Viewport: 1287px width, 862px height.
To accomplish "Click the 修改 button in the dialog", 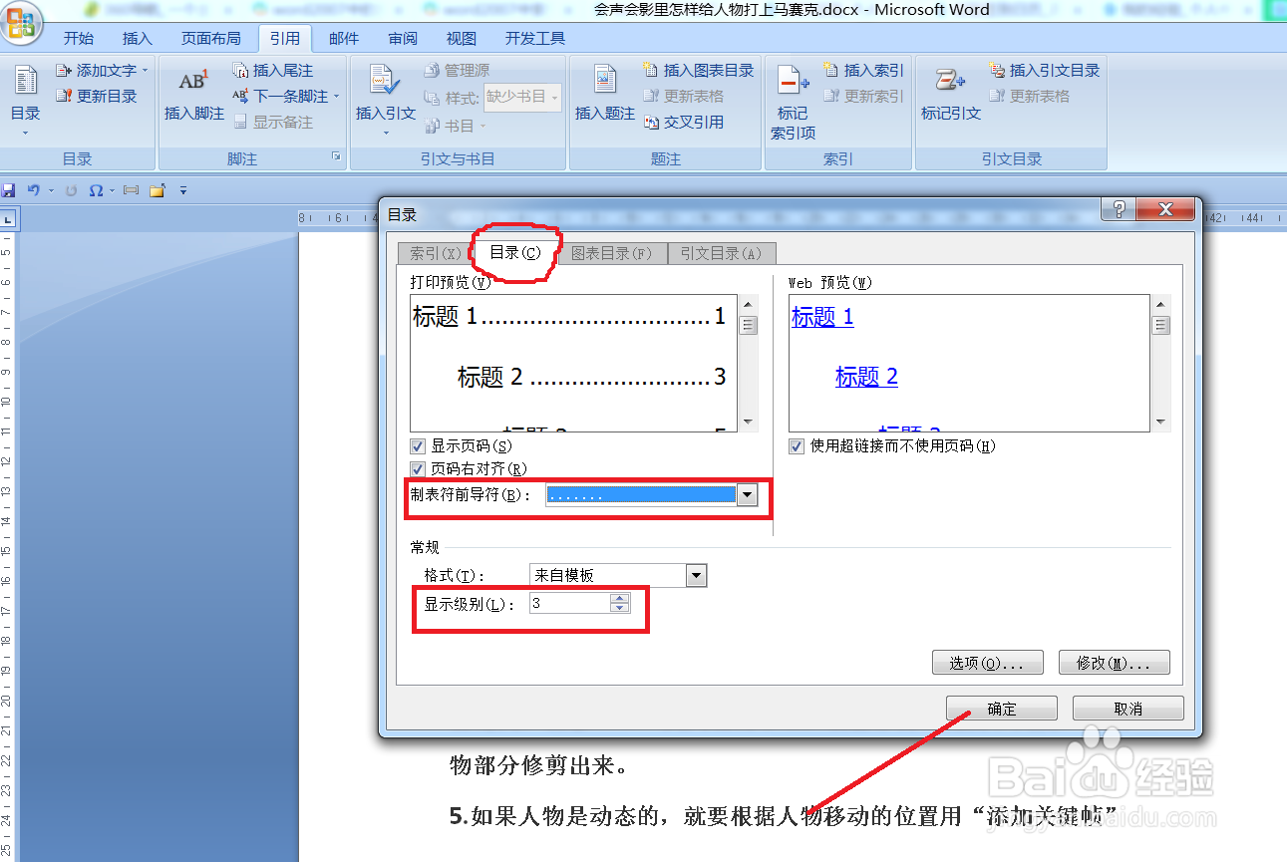I will 1114,663.
